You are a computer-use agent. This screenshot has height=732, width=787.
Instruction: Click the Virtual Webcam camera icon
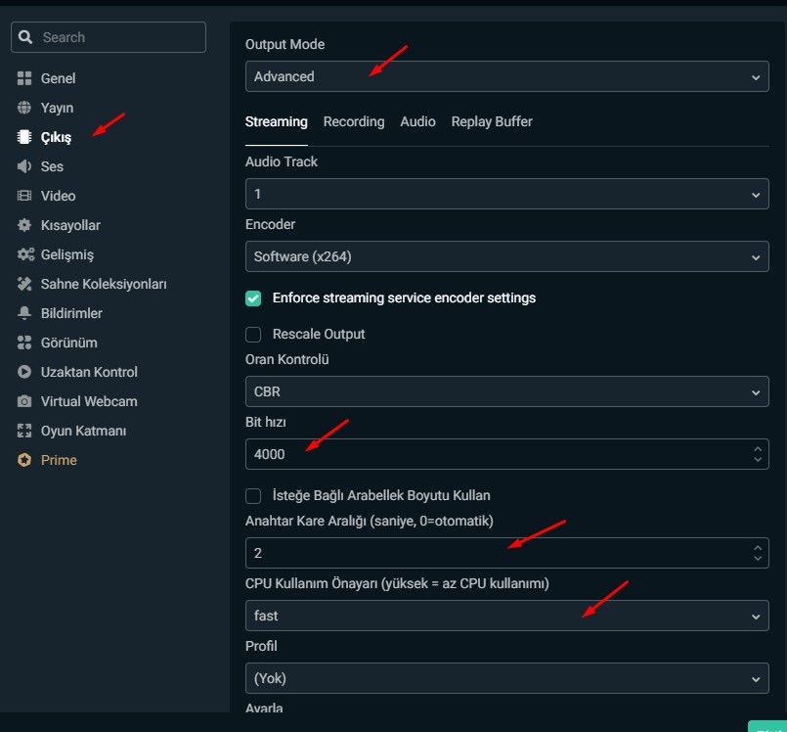(x=24, y=401)
